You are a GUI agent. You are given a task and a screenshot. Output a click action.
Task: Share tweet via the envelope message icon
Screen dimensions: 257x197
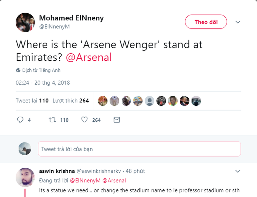[x=116, y=120]
